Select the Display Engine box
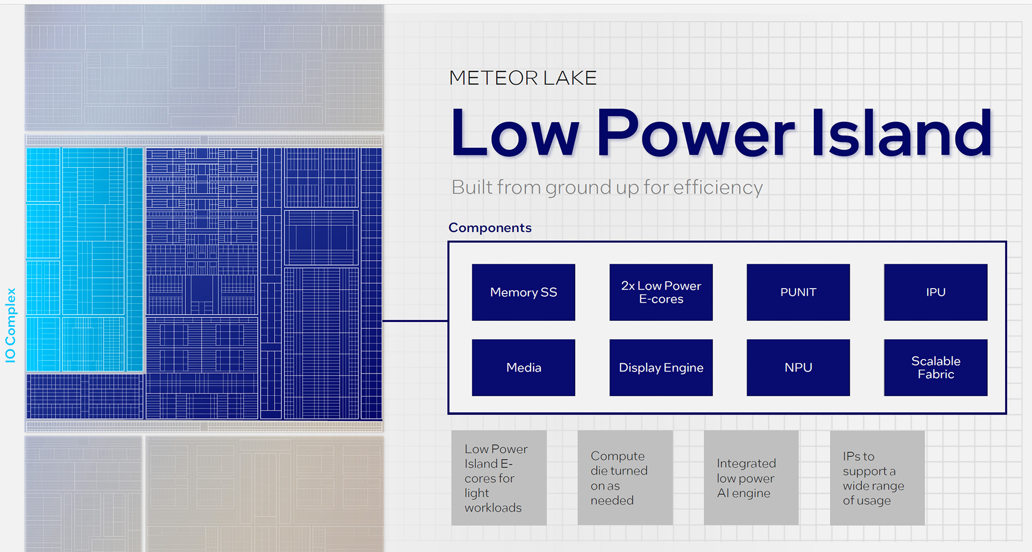The width and height of the screenshot is (1032, 552). 661,368
